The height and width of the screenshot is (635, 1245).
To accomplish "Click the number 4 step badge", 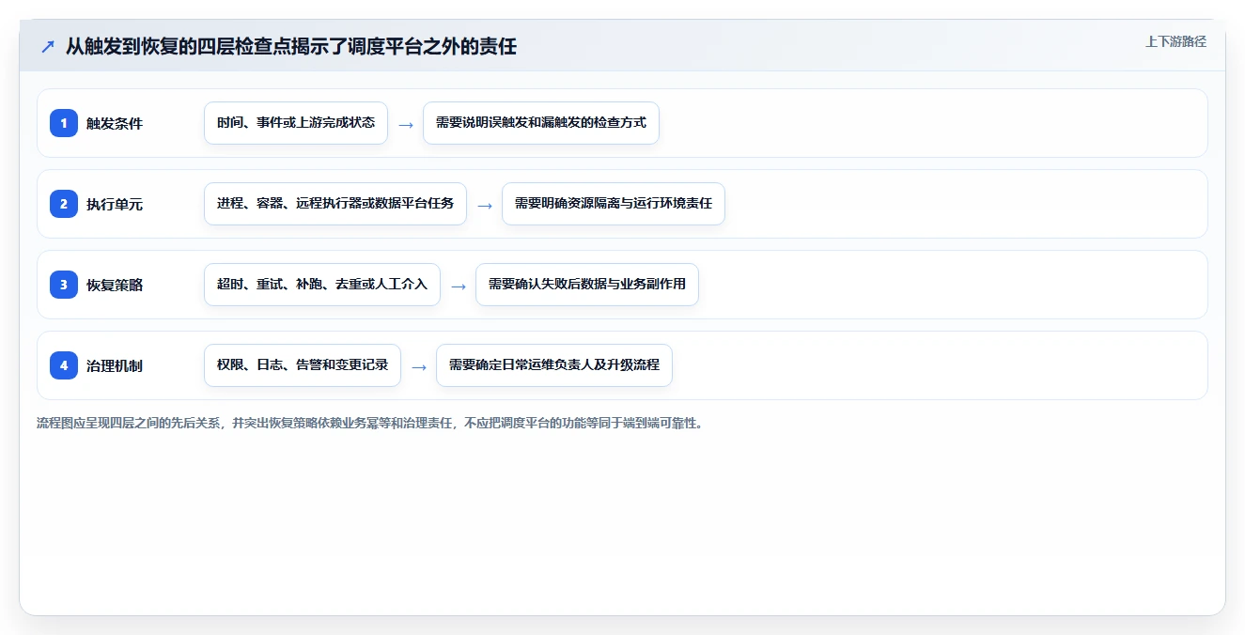I will [64, 365].
